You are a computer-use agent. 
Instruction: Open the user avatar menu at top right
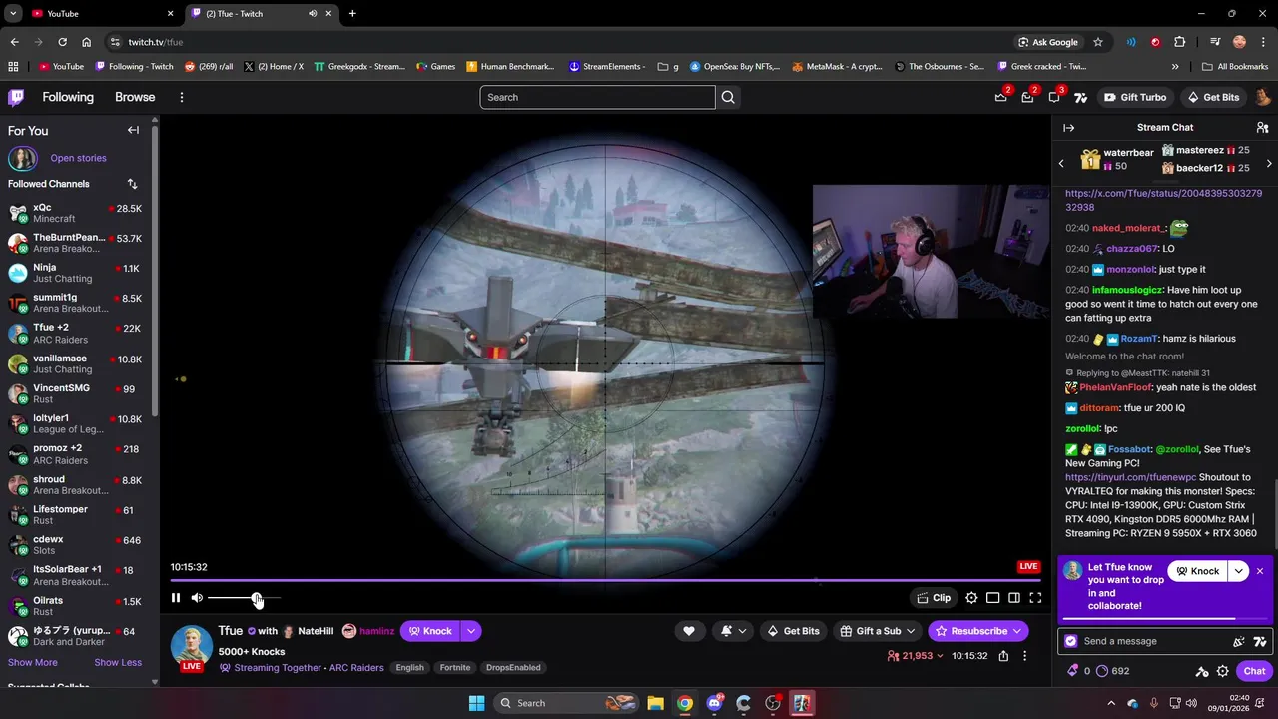click(x=1263, y=97)
